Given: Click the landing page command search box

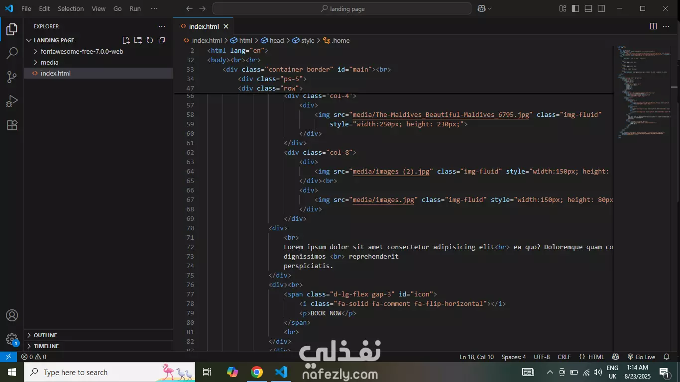Looking at the screenshot, I should [x=342, y=8].
